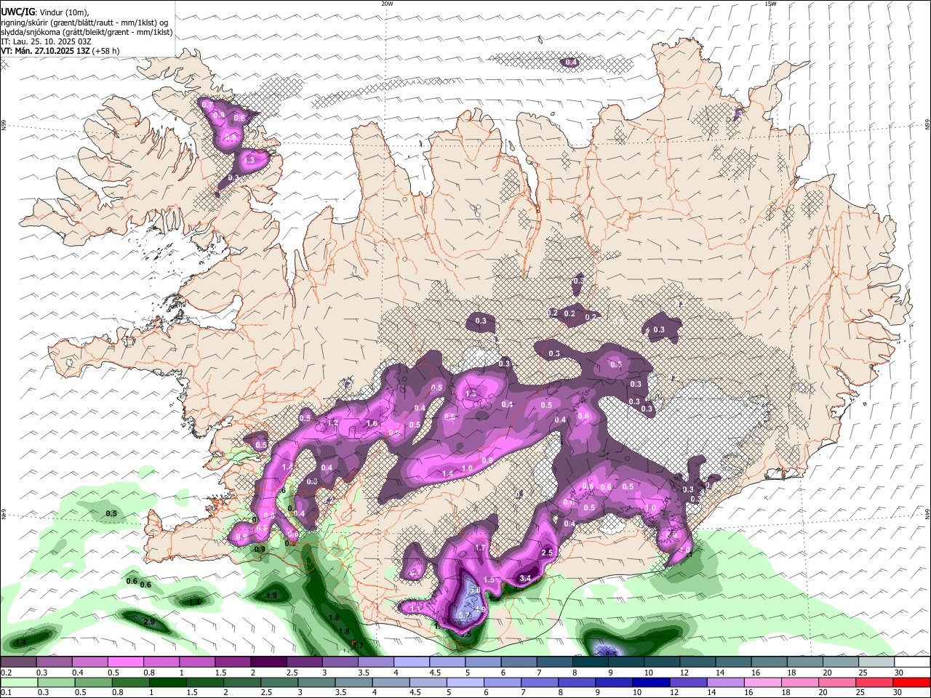Click the dark teal 8–9 snow legend swatch
This screenshot has height=698, width=931.
[x=590, y=662]
